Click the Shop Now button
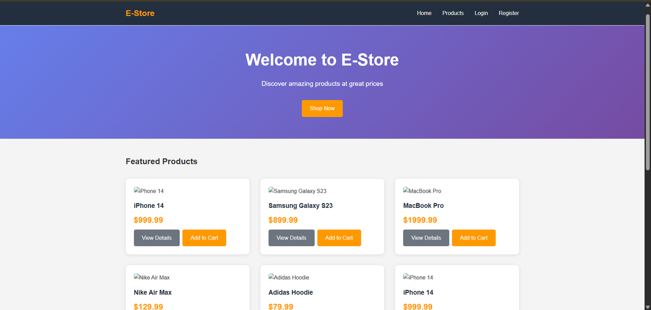651x310 pixels. (x=322, y=108)
